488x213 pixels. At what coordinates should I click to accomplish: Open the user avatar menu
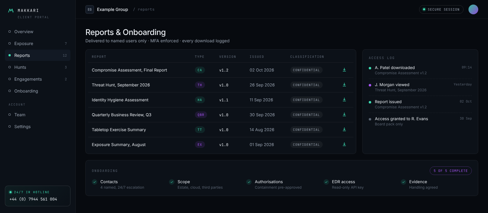tap(473, 9)
